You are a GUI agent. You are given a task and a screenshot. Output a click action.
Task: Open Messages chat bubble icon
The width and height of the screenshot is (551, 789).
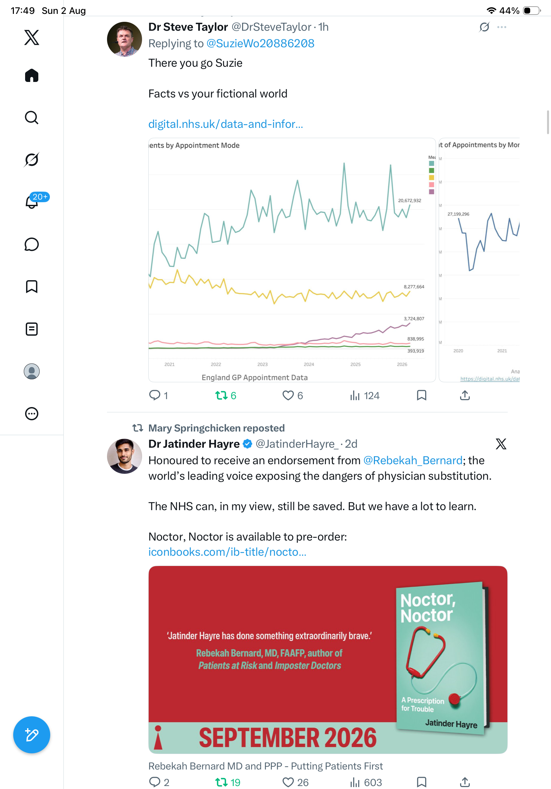pos(32,244)
